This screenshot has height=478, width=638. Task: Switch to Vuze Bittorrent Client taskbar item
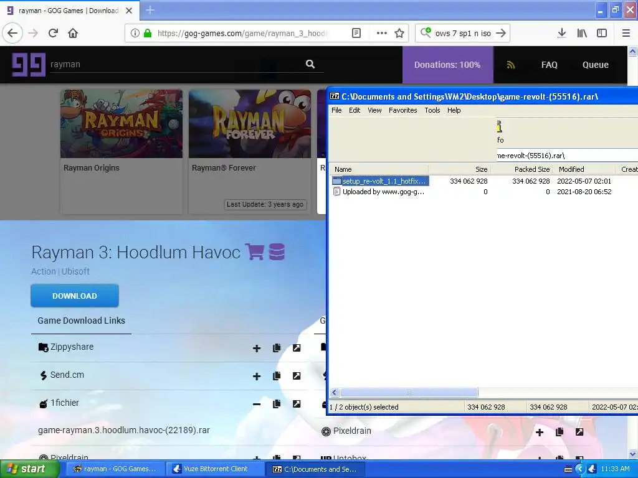(x=215, y=469)
